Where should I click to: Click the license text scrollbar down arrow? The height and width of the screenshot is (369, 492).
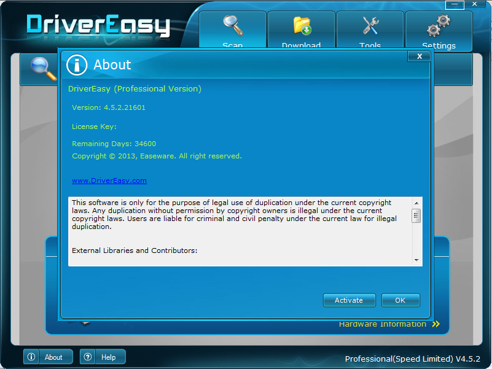coord(416,260)
